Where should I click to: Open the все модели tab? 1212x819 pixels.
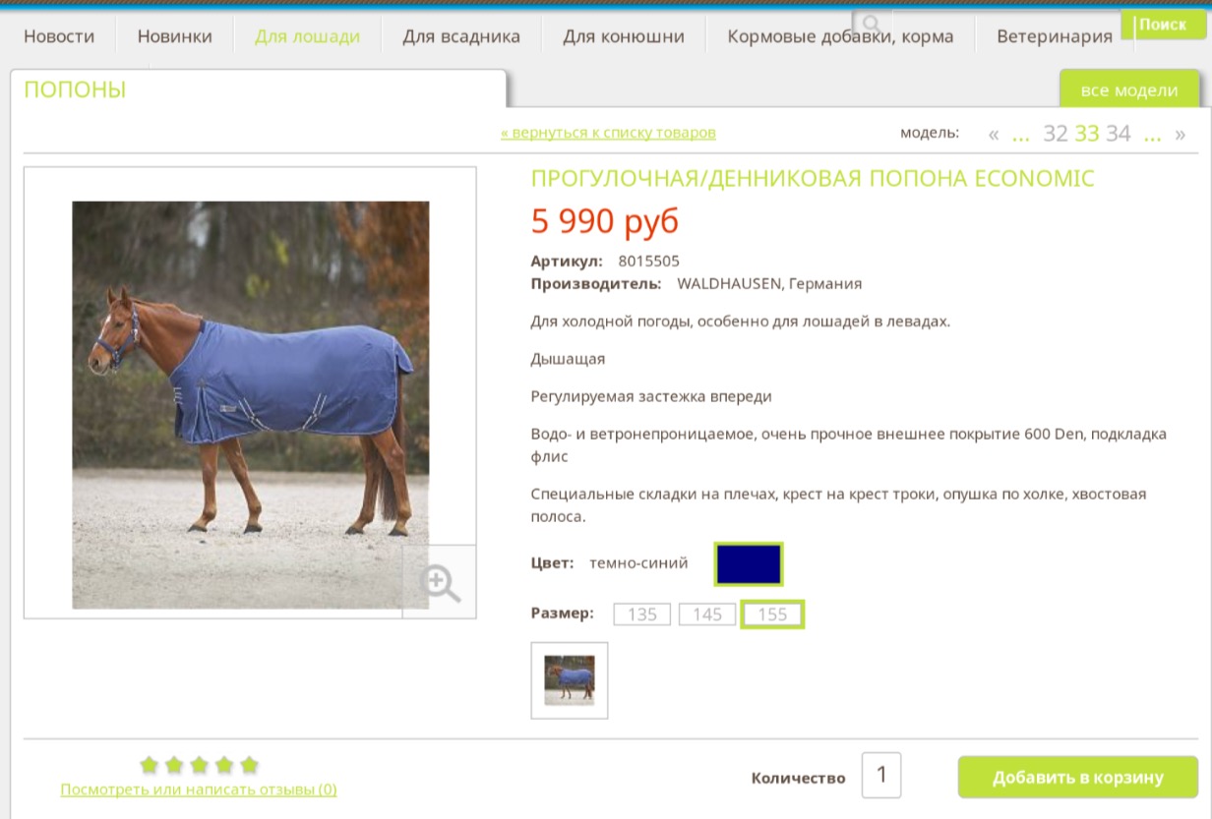1129,90
